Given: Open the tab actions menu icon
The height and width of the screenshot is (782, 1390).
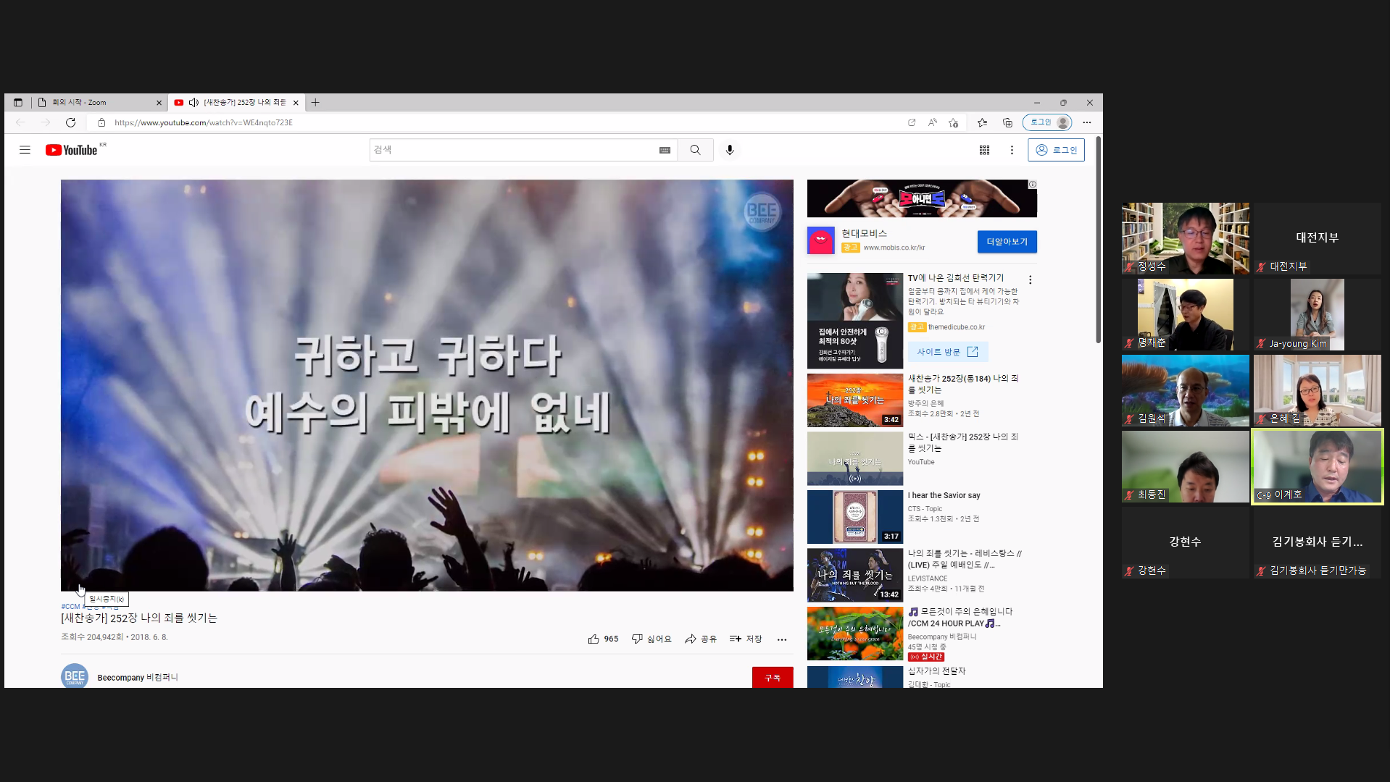Looking at the screenshot, I should [x=18, y=102].
